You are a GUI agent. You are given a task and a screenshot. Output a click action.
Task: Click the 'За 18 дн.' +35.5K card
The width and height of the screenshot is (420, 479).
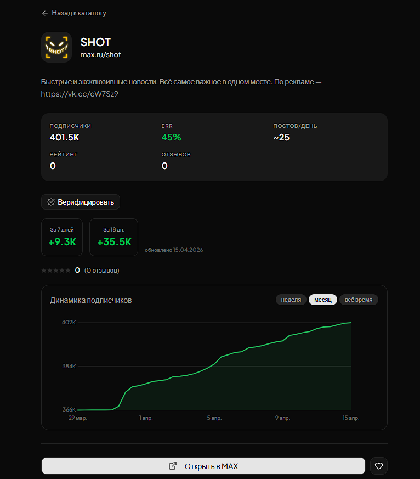point(114,238)
